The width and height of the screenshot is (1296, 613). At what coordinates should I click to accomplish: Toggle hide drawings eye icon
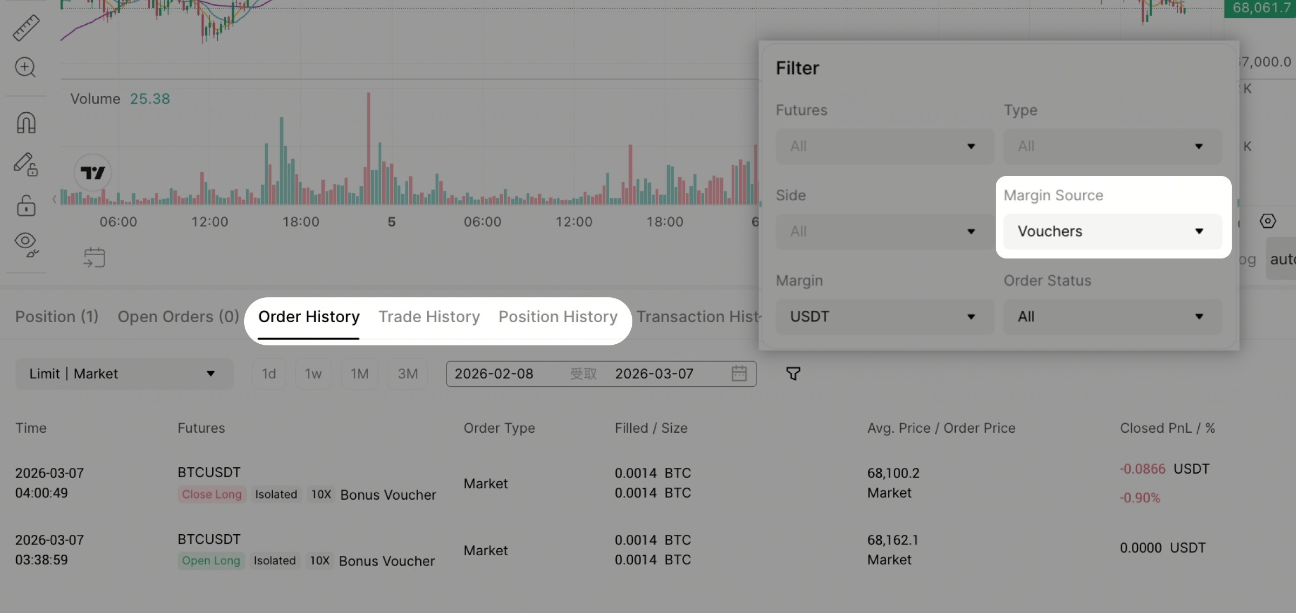coord(26,243)
